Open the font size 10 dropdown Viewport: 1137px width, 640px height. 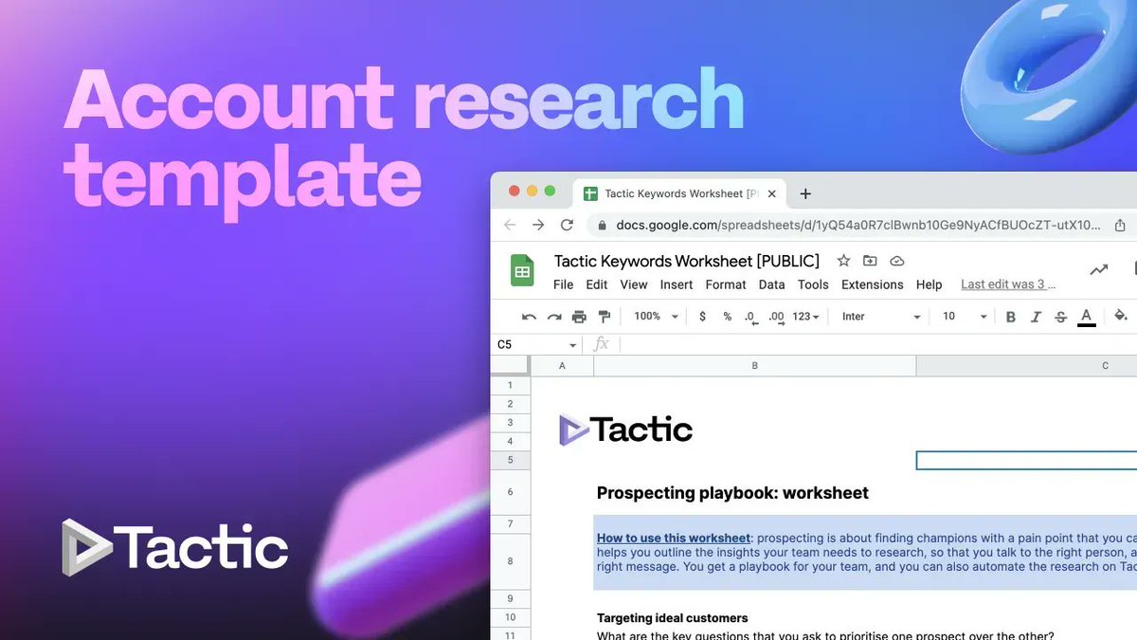965,317
